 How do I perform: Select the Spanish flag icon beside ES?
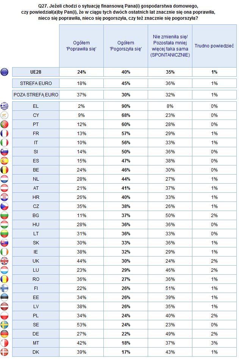coord(4,161)
